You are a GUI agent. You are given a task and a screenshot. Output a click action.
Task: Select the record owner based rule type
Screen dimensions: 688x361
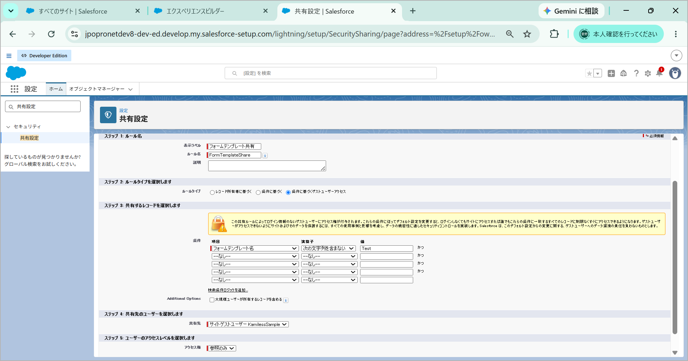[212, 192]
